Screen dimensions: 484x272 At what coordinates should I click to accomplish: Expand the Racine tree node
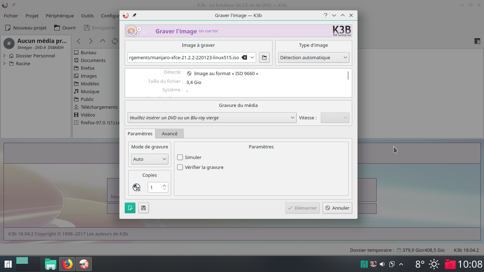[x=5, y=63]
